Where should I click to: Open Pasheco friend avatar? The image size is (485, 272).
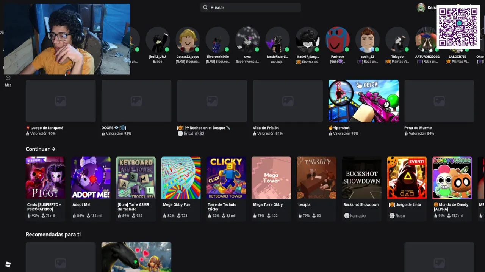(x=337, y=40)
